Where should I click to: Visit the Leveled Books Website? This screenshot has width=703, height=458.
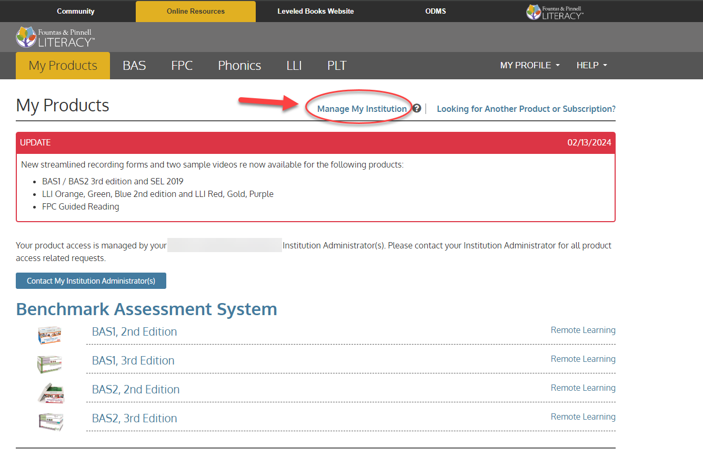[316, 11]
